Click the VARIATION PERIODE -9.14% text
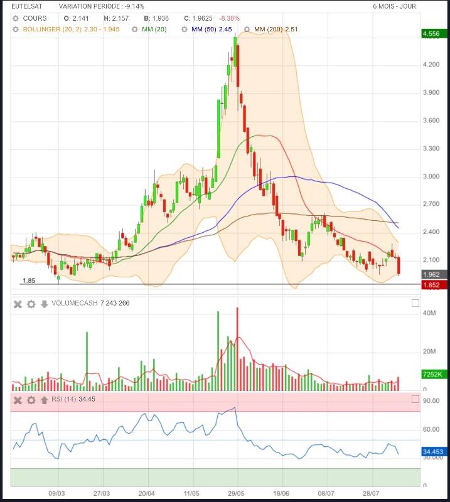The width and height of the screenshot is (450, 502). pyautogui.click(x=101, y=6)
